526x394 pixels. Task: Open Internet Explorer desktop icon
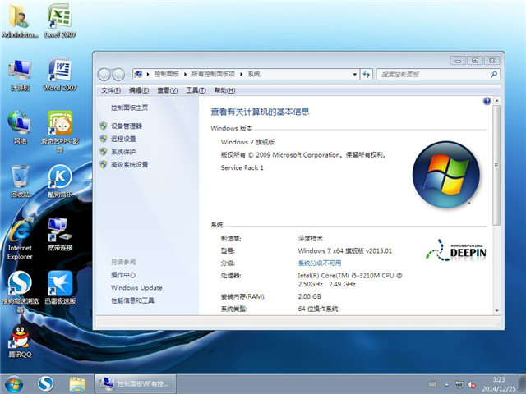pos(20,239)
